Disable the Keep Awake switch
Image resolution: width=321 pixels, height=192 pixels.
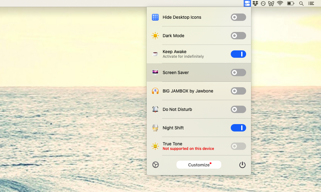pos(238,54)
